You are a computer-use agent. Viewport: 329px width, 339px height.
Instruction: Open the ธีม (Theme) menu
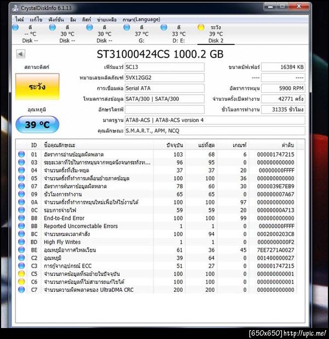point(73,19)
